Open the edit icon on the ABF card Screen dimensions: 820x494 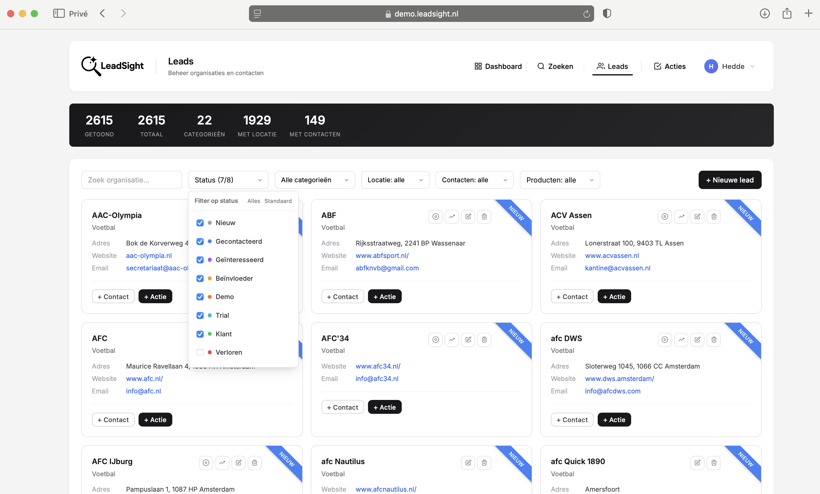pyautogui.click(x=468, y=217)
